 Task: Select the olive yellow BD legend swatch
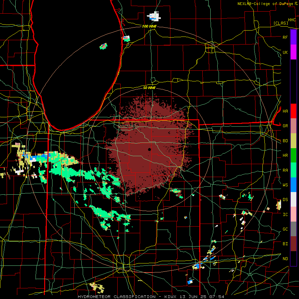click(293, 141)
